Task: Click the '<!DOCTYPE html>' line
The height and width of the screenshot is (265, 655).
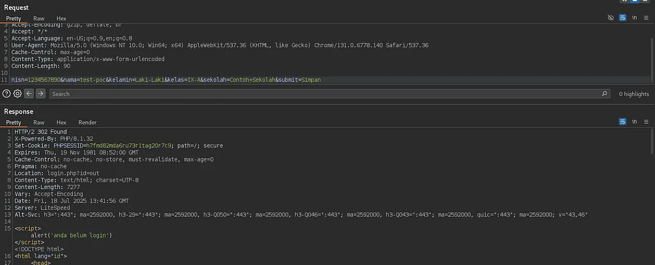Action: click(39, 249)
